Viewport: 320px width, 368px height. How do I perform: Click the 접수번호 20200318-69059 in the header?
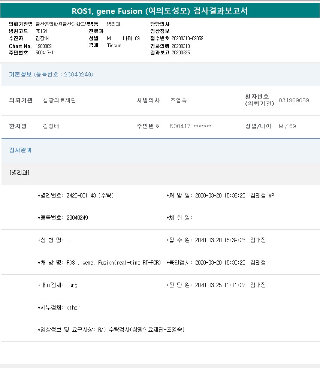tap(187, 39)
